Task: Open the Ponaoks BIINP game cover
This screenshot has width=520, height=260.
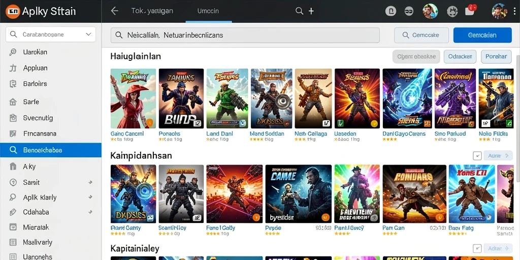Action: tap(181, 99)
